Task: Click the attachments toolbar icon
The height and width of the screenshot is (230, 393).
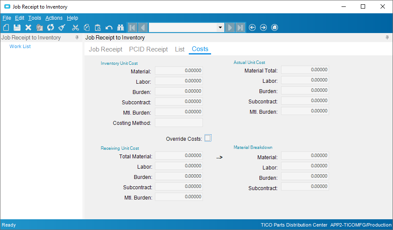Action: point(39,27)
